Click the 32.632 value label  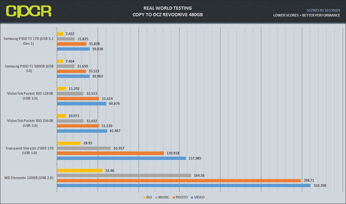(x=92, y=121)
